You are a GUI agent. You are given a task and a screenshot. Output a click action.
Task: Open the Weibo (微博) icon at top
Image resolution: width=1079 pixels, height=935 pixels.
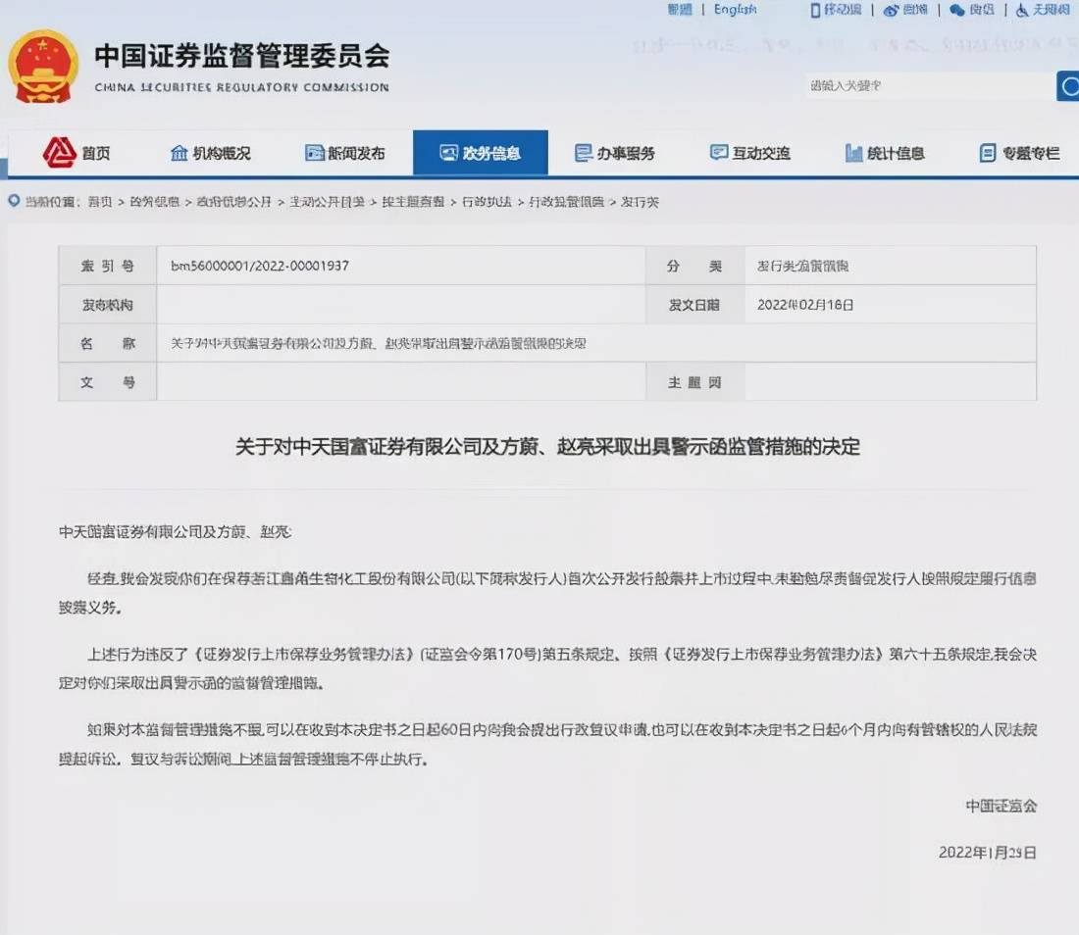pos(891,10)
